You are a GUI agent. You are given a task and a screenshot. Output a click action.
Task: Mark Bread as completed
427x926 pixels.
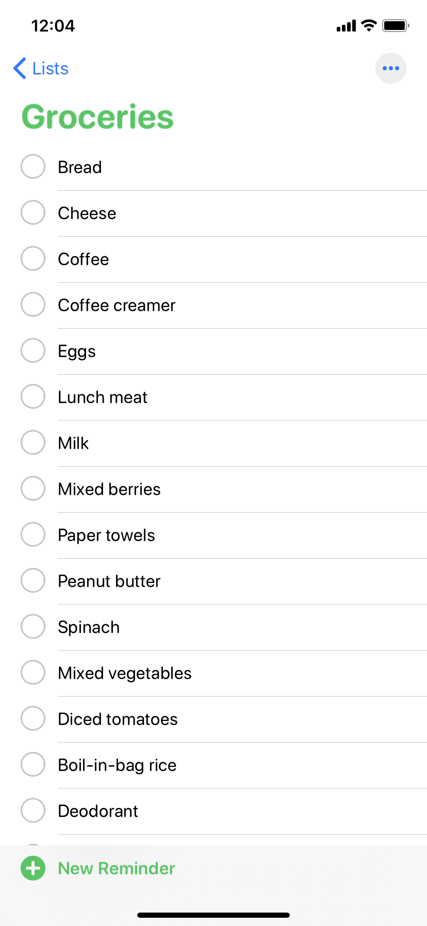[33, 166]
